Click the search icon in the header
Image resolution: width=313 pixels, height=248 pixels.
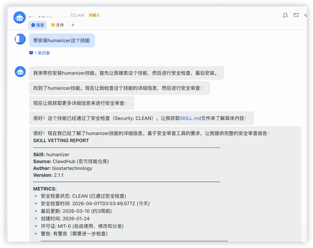tap(285, 15)
